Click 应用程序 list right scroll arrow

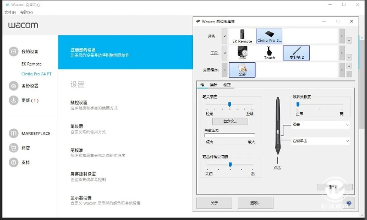pos(342,70)
